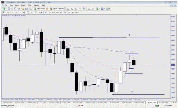Click the MetaEditor yellow diamond icon
Screen dimensions: 178x108
coord(47,9)
